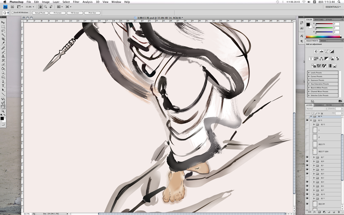
Task: Open the Filter menu
Action: [x=76, y=2]
